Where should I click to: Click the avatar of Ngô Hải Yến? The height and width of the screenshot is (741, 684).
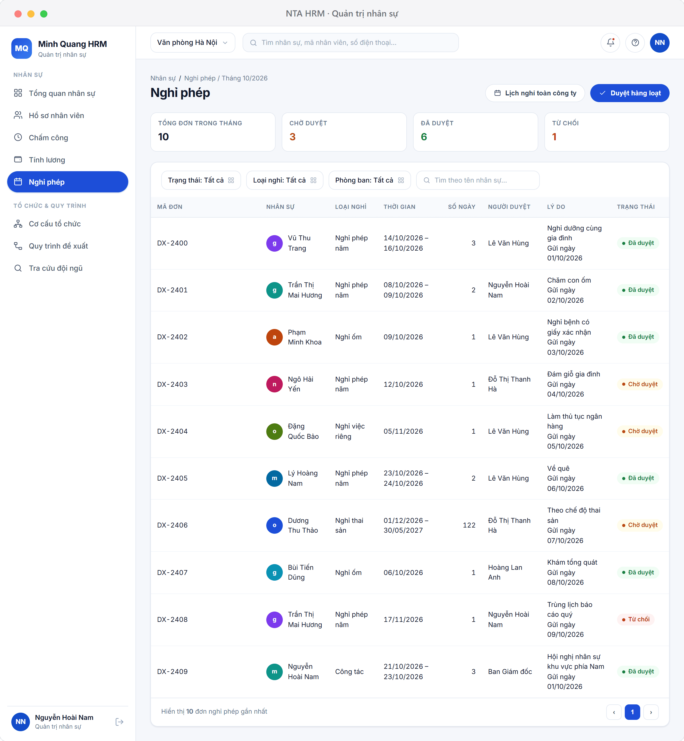pyautogui.click(x=274, y=384)
